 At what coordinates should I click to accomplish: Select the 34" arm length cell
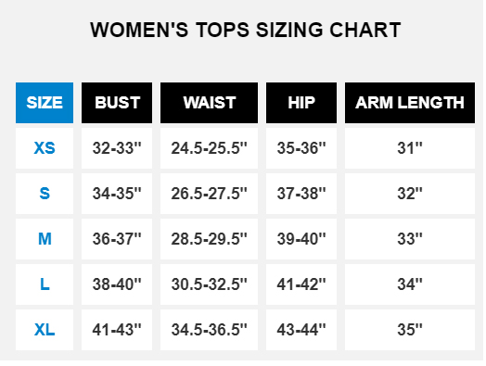click(x=410, y=284)
